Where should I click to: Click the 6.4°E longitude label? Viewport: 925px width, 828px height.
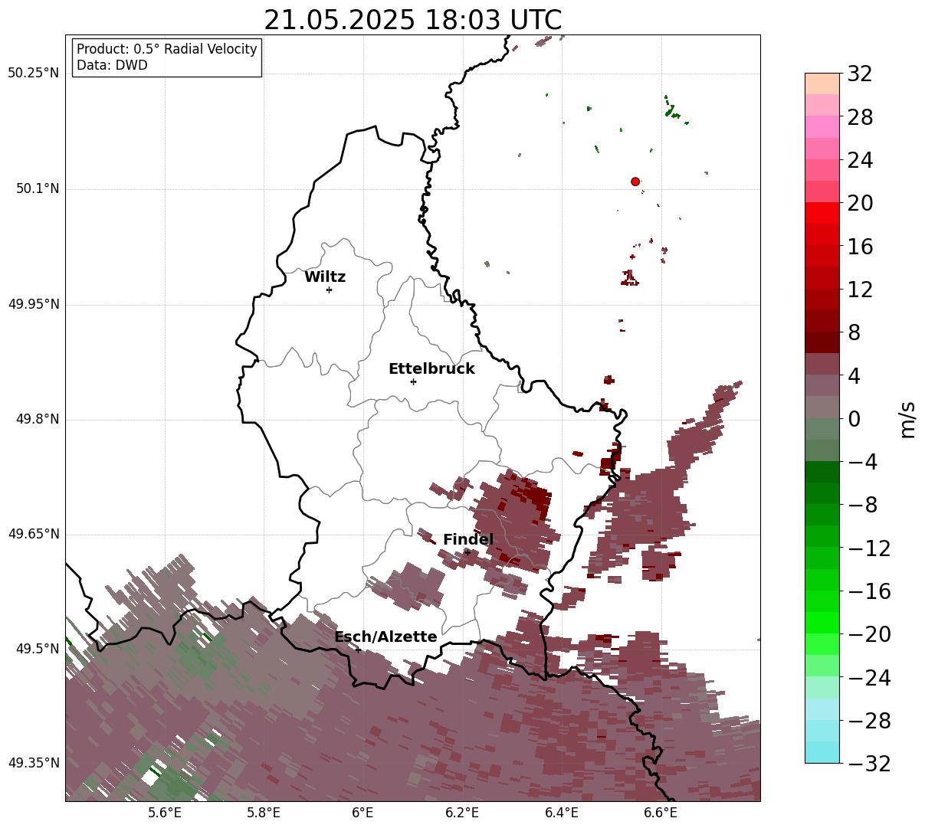pyautogui.click(x=562, y=813)
